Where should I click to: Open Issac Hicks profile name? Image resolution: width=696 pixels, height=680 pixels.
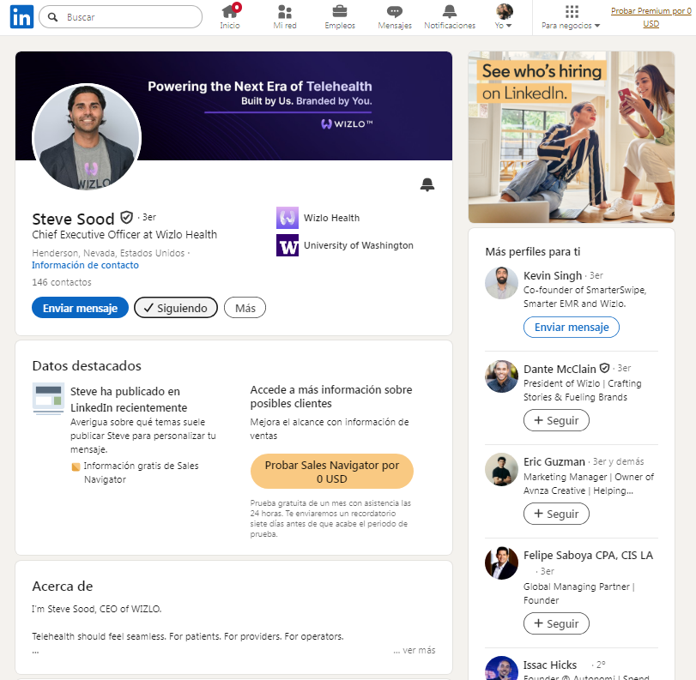pos(549,665)
